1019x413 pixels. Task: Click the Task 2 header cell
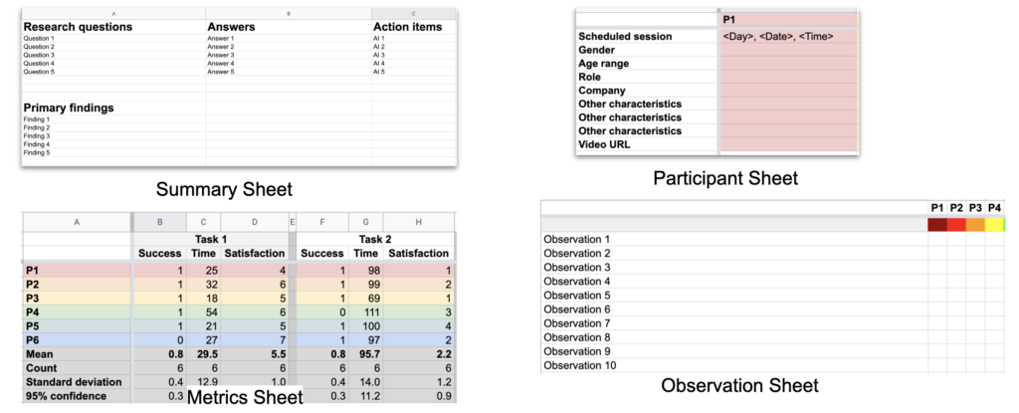[x=375, y=240]
